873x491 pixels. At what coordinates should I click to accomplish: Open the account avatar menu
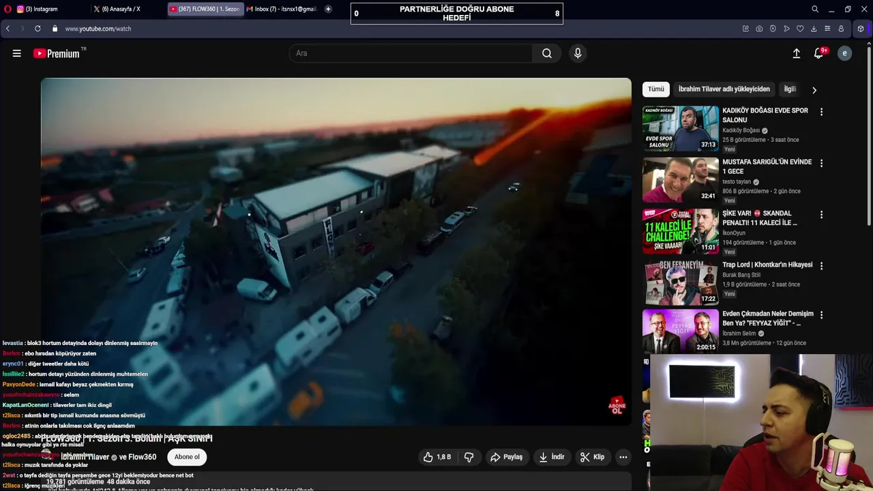tap(844, 53)
